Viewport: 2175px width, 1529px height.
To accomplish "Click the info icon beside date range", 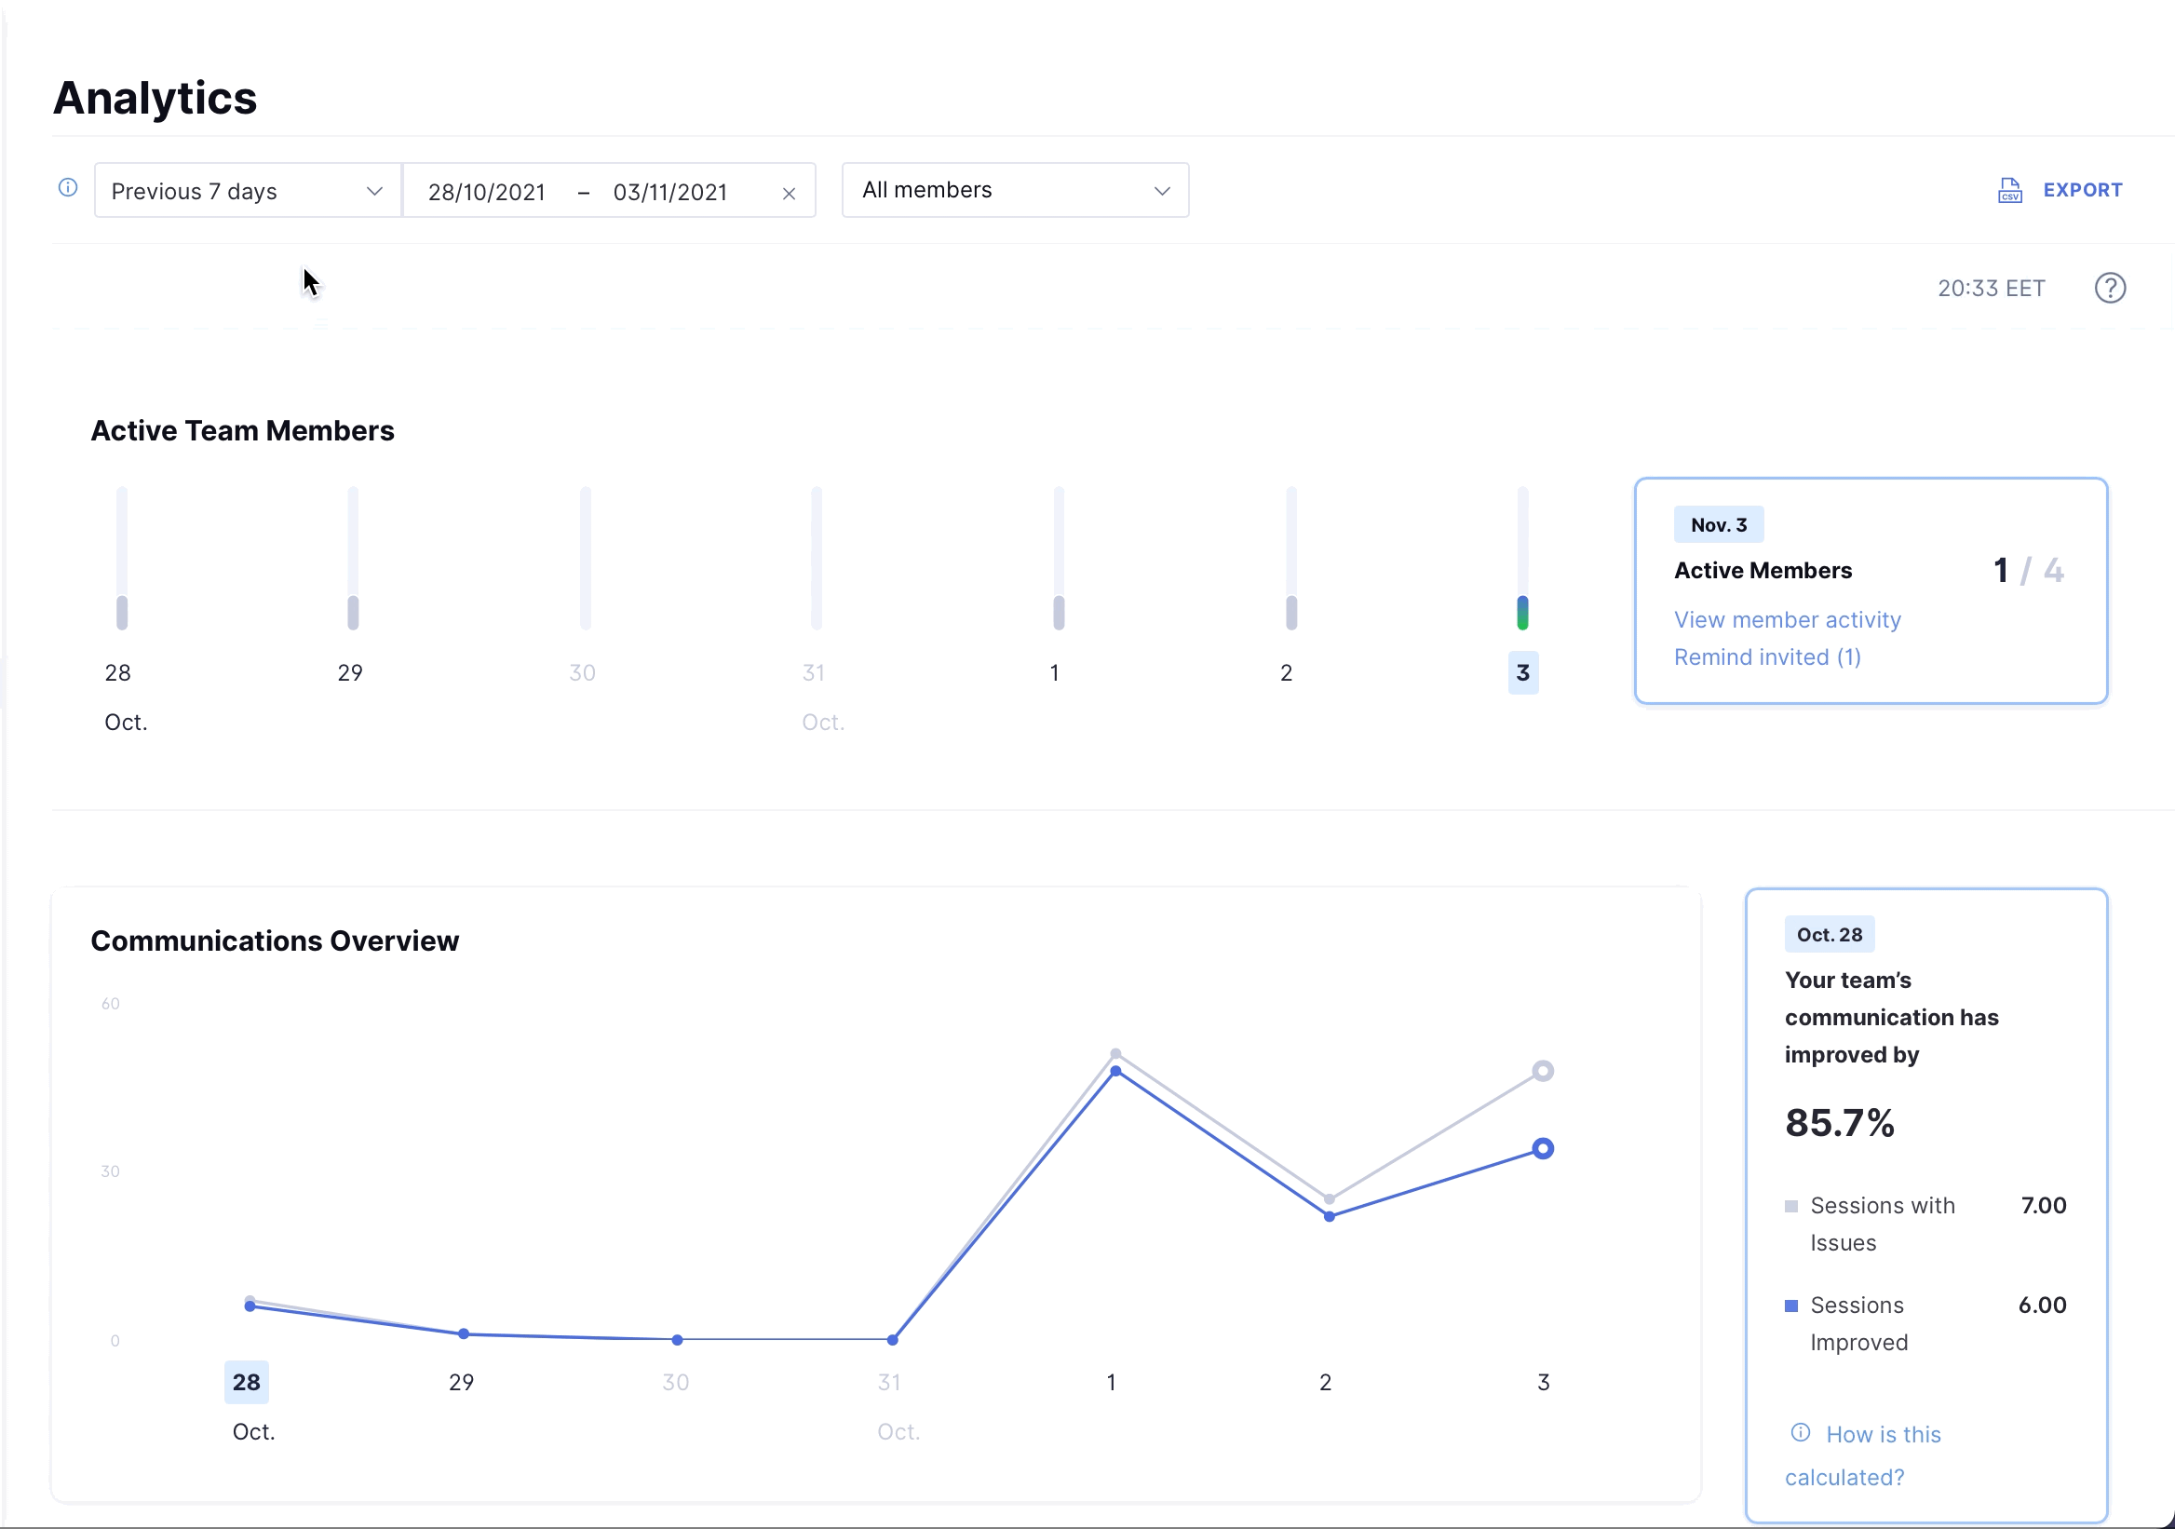I will (x=68, y=187).
